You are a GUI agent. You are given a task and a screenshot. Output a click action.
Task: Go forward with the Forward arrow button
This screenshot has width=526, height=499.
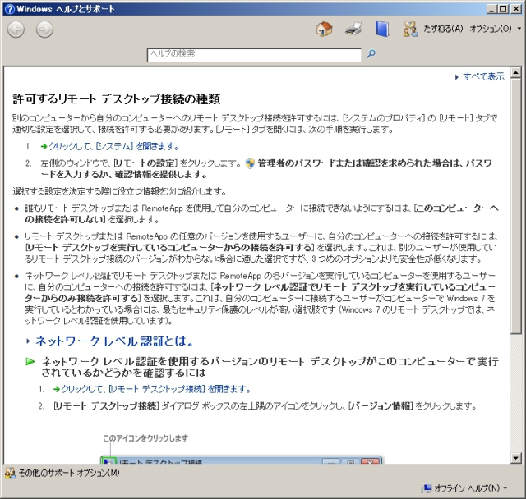click(44, 30)
